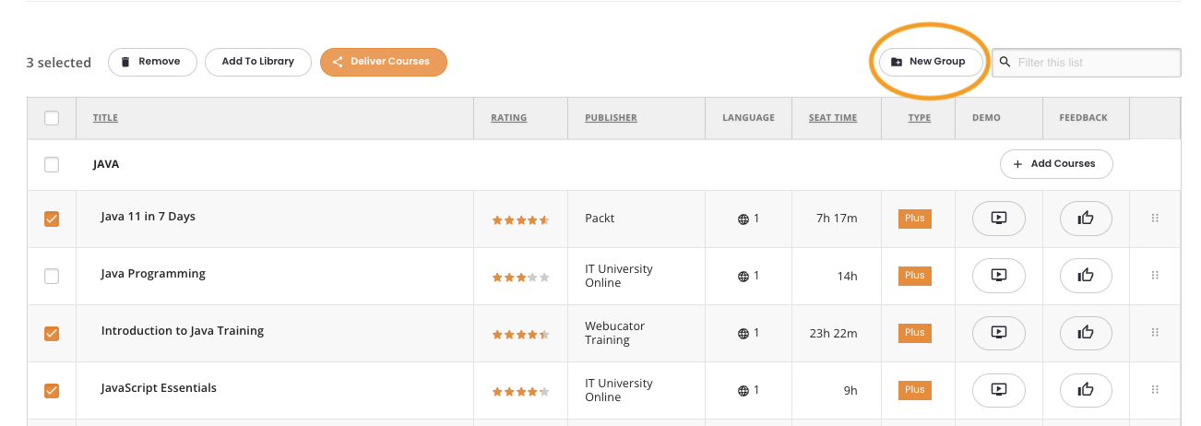Click the Filter this list search field
Image resolution: width=1201 pixels, height=426 pixels.
tap(1087, 63)
